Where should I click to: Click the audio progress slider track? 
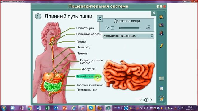[129, 28]
